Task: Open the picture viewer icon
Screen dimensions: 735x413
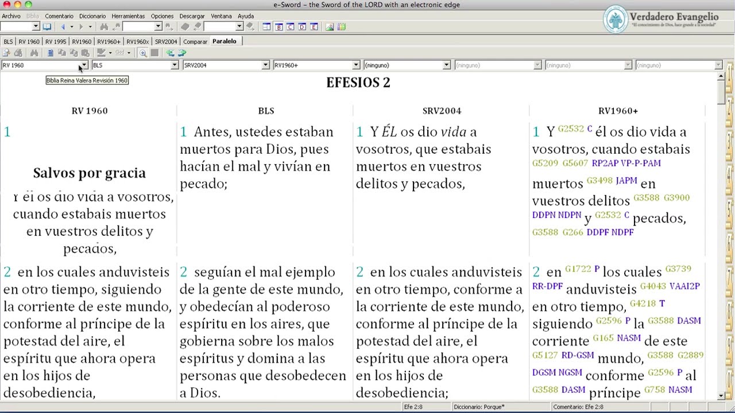Action: (x=330, y=26)
